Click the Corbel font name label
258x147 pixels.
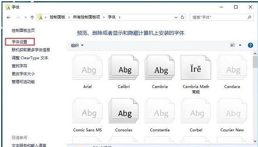[x=196, y=130]
